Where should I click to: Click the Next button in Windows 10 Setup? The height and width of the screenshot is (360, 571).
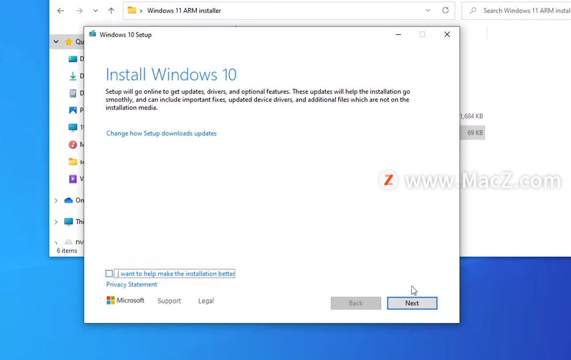coord(412,303)
